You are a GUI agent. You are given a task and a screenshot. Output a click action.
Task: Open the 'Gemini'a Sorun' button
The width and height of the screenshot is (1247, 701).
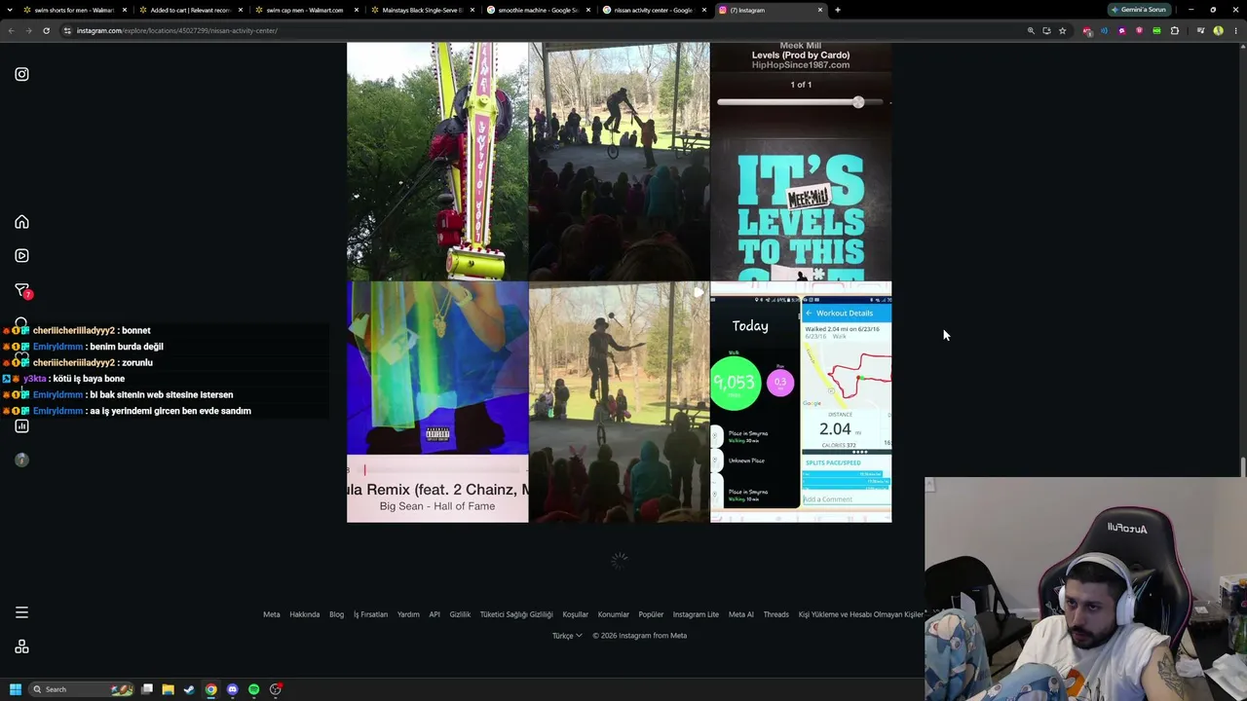click(1139, 10)
